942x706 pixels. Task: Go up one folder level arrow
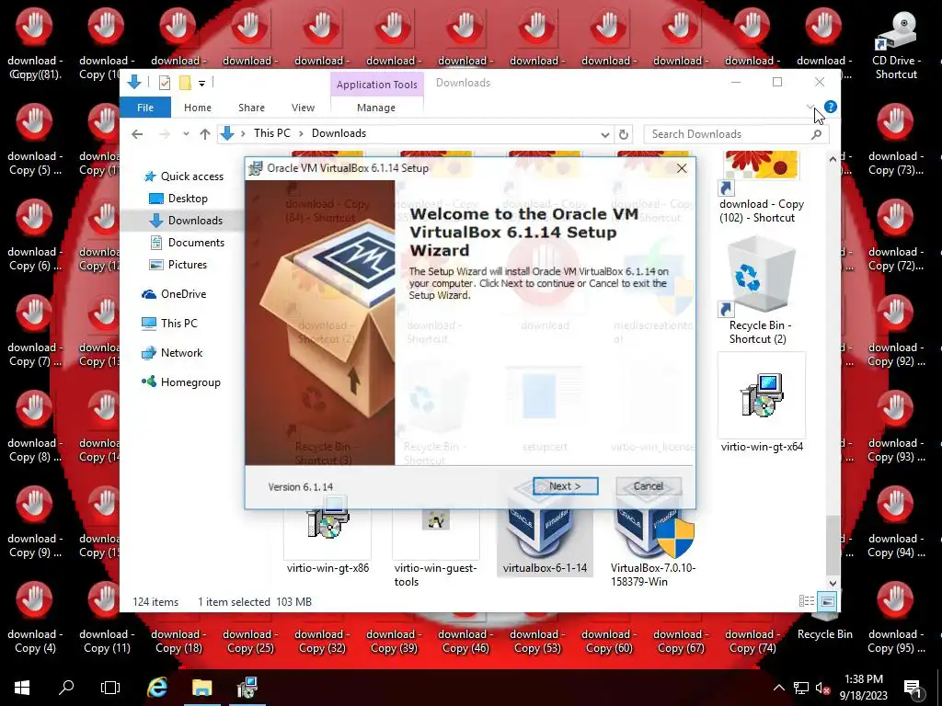click(205, 134)
